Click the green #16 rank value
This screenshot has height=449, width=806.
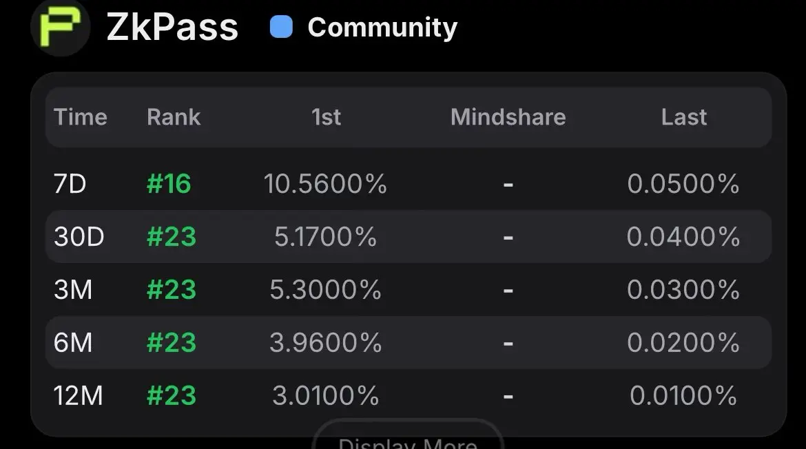click(169, 184)
